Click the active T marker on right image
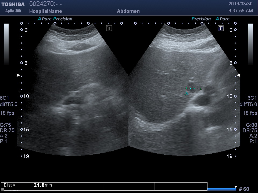 coord(221,28)
